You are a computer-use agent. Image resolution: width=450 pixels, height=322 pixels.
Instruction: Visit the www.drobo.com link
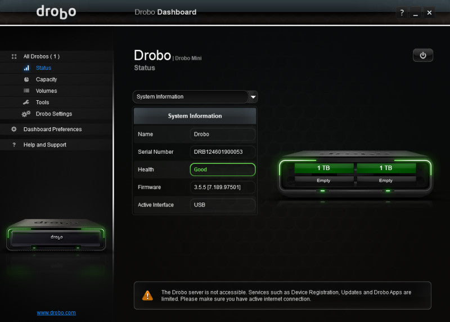[56, 312]
